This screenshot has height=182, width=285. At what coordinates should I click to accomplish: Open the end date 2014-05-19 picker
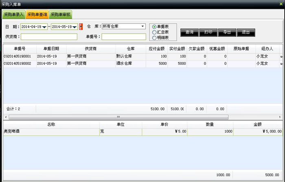click(75, 27)
